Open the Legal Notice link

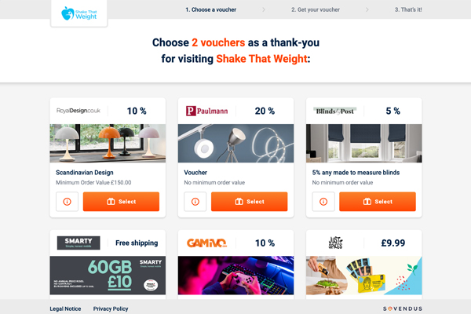pyautogui.click(x=65, y=309)
